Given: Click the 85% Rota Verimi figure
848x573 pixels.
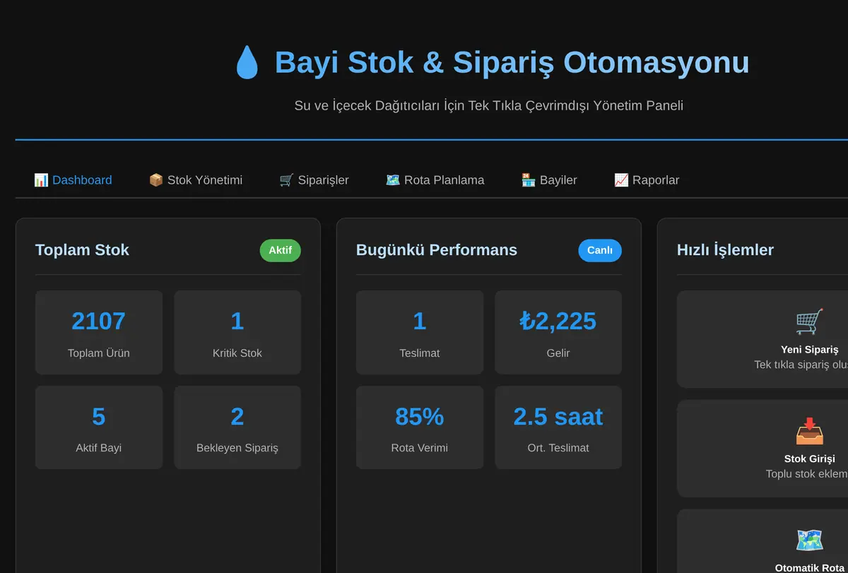Looking at the screenshot, I should click(420, 417).
